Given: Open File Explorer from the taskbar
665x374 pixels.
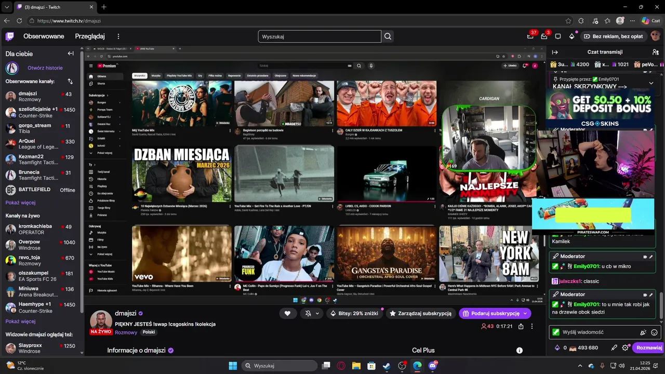Looking at the screenshot, I should click(356, 366).
